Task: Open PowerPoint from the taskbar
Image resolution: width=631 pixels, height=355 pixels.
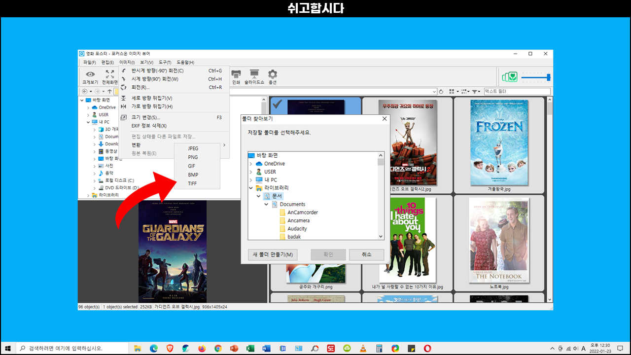Action: pyautogui.click(x=234, y=348)
